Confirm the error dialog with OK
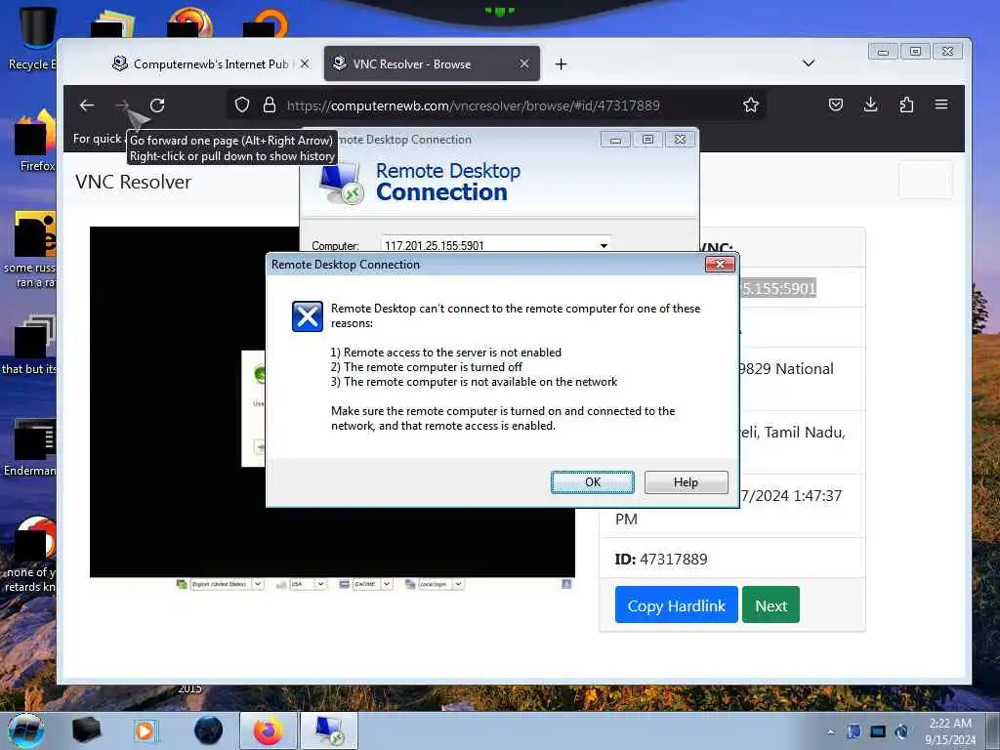Screen dimensions: 1000x750 click(593, 482)
